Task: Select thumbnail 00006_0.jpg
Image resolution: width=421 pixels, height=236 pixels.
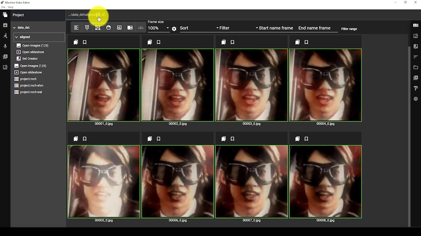Action: coord(178,182)
